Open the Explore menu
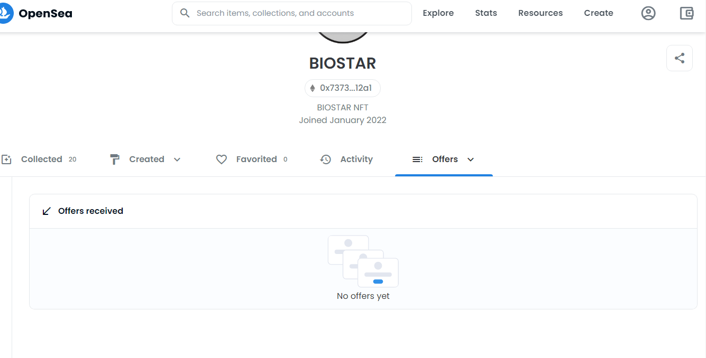 pos(438,13)
